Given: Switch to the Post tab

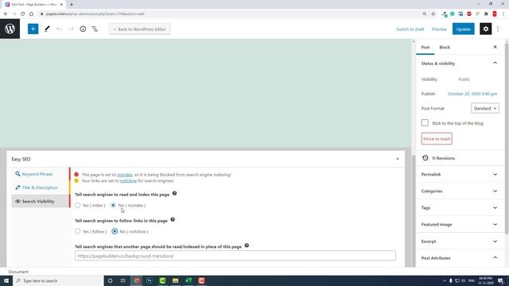Looking at the screenshot, I should tap(425, 48).
